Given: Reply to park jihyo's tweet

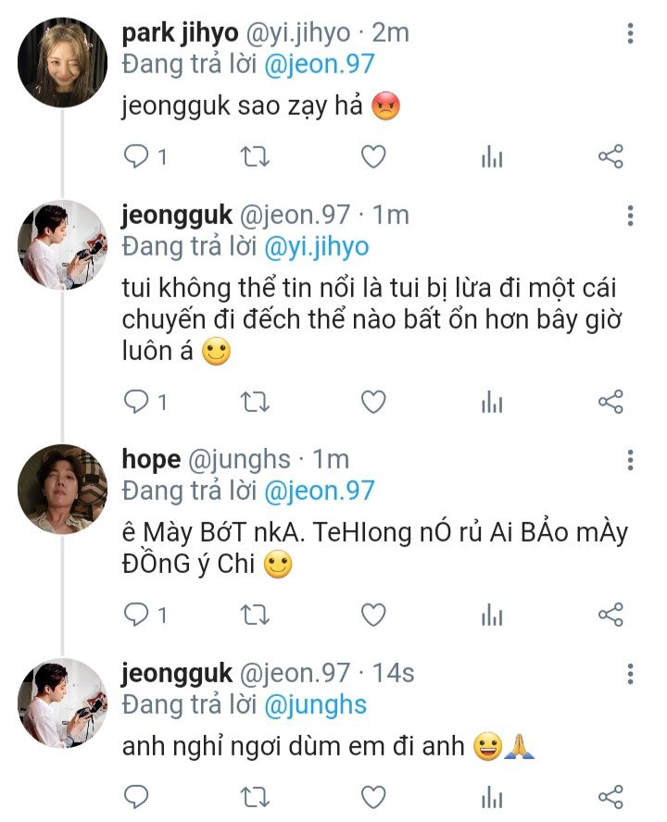Looking at the screenshot, I should pyautogui.click(x=136, y=157).
